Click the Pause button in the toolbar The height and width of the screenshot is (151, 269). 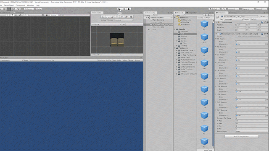[x=124, y=9]
